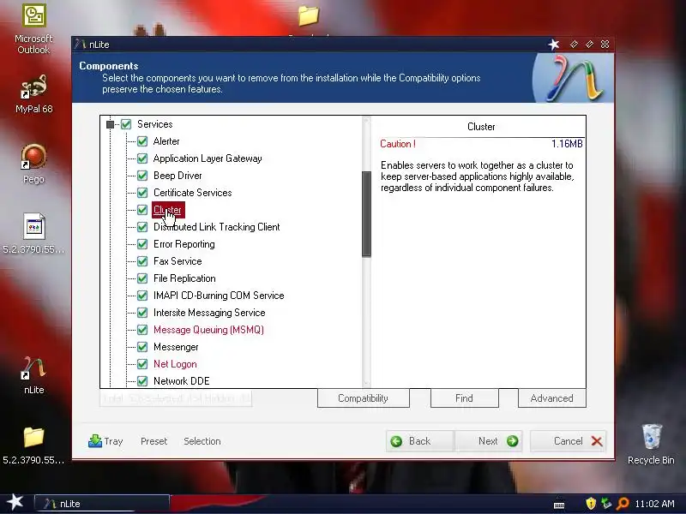Click the keyboard tray icon

coord(559,505)
